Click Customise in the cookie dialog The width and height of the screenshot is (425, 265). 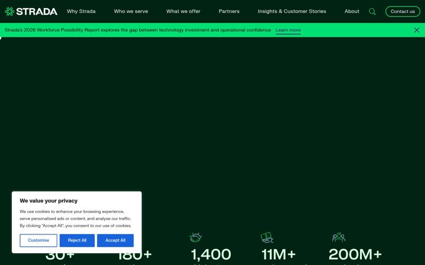tap(38, 240)
